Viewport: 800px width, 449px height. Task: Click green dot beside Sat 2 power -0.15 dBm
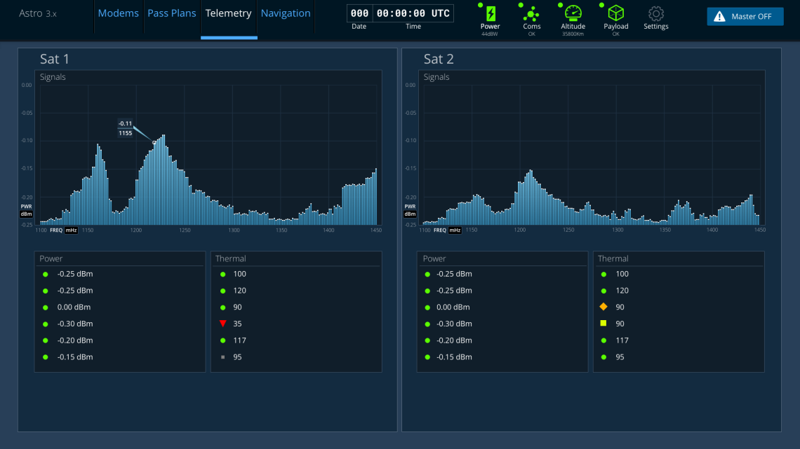click(x=427, y=357)
